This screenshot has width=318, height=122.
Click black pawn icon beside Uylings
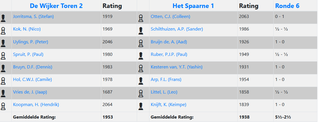pyautogui.click(x=3, y=43)
